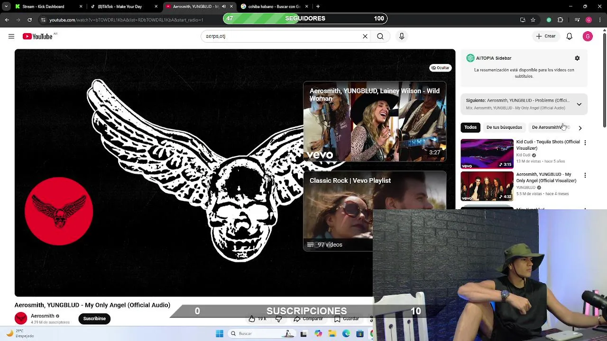Expand the Siguiente playlist panel
The image size is (607, 341).
point(579,104)
